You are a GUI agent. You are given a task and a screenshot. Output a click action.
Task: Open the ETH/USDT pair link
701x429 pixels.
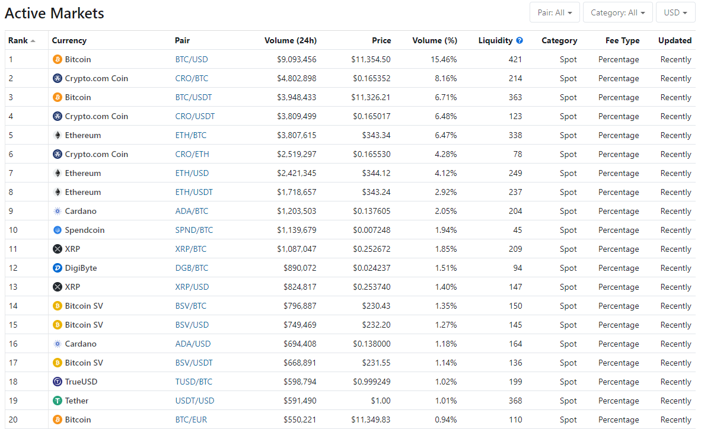tap(194, 192)
